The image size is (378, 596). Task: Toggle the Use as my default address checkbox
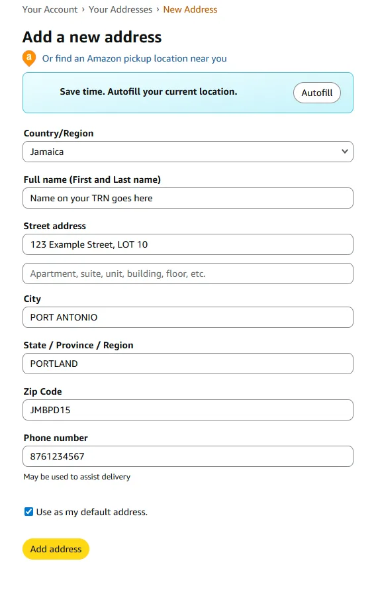point(29,512)
